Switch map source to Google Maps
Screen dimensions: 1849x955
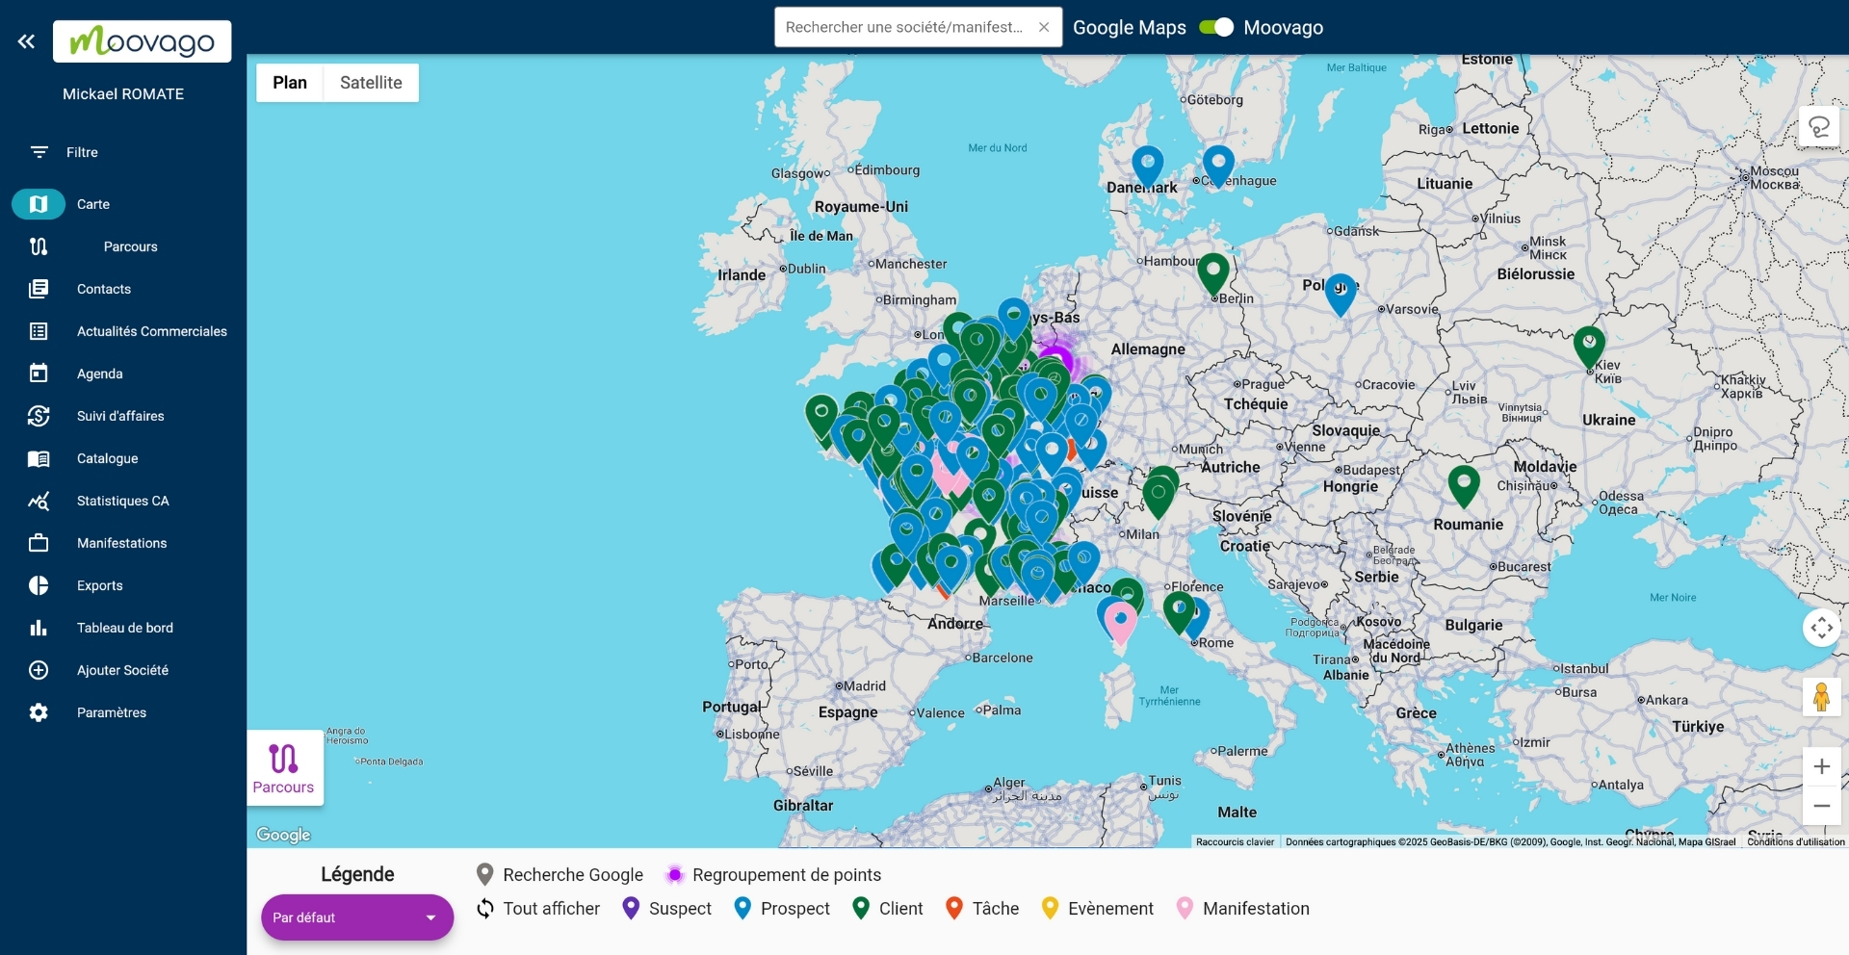pos(1129,28)
